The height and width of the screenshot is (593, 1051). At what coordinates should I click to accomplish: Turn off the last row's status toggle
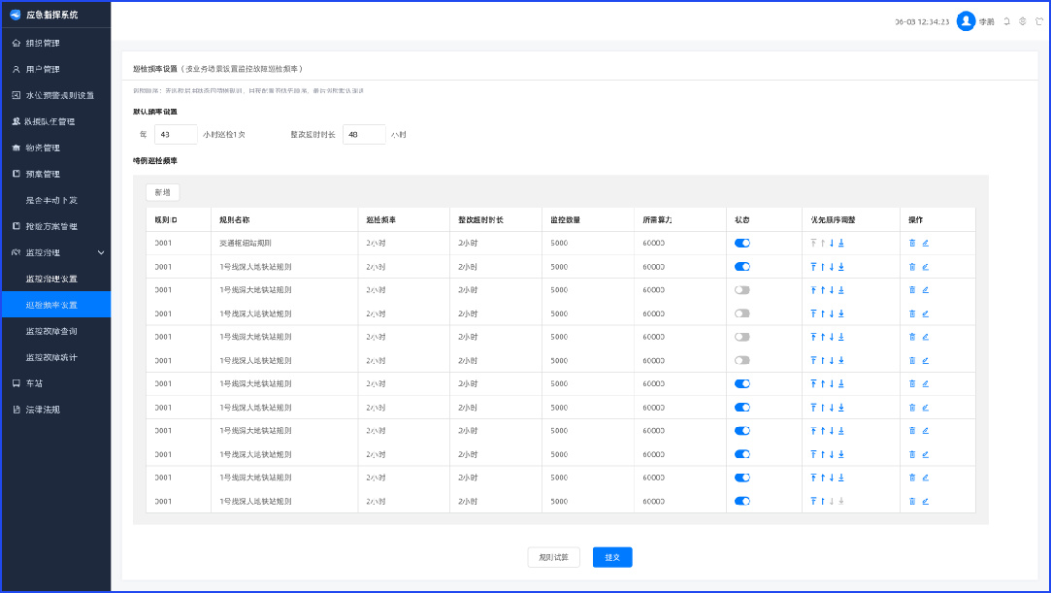(742, 502)
